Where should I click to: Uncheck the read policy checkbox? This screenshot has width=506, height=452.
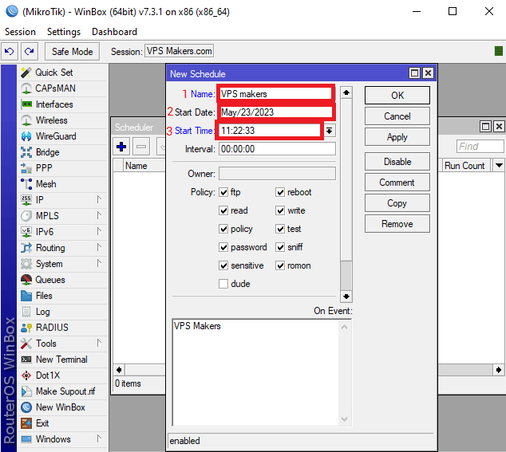tap(223, 210)
